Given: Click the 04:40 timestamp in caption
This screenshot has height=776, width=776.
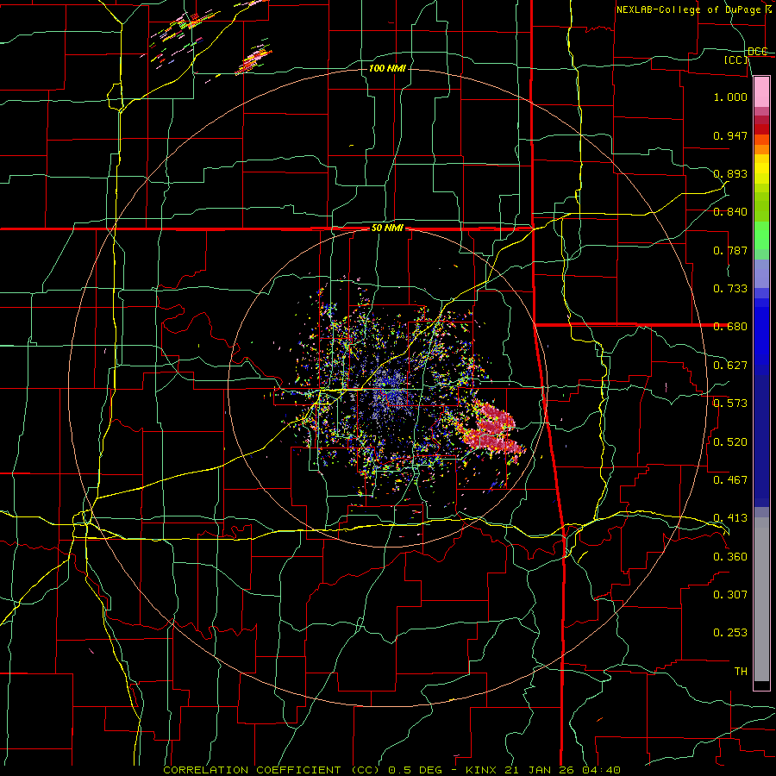Looking at the screenshot, I should [601, 770].
